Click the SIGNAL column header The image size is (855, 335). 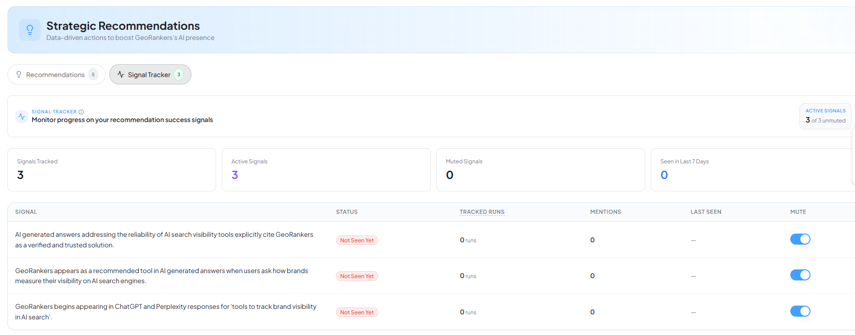26,212
